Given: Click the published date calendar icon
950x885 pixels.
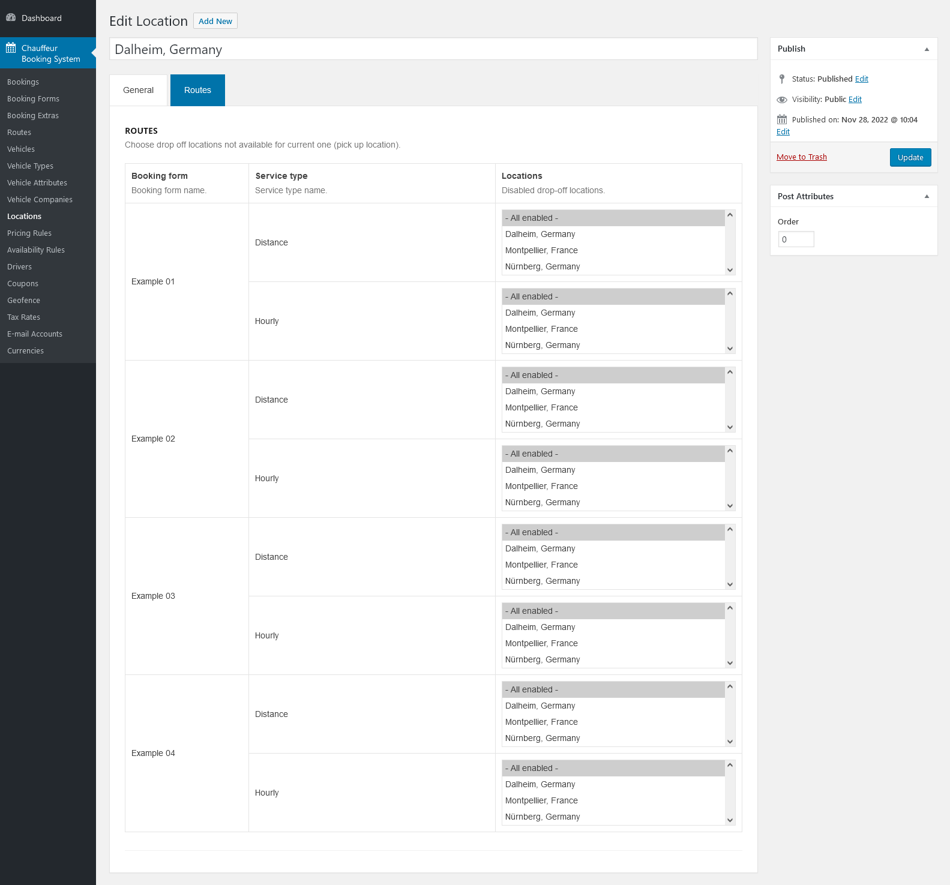Looking at the screenshot, I should click(x=781, y=120).
